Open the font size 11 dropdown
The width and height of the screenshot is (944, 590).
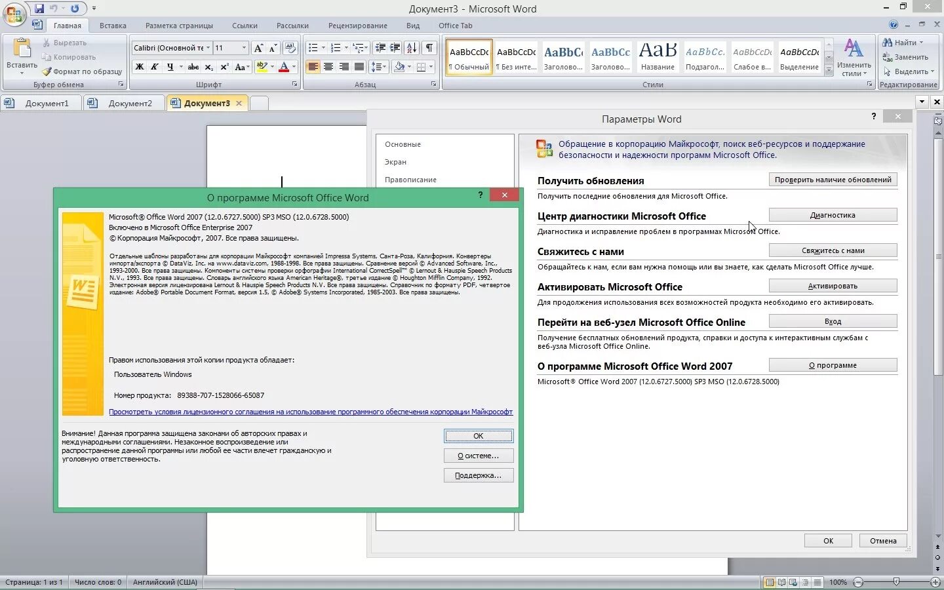244,48
